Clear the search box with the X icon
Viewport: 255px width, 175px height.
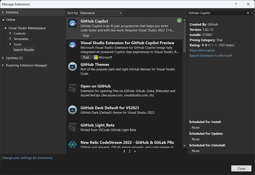click(248, 13)
